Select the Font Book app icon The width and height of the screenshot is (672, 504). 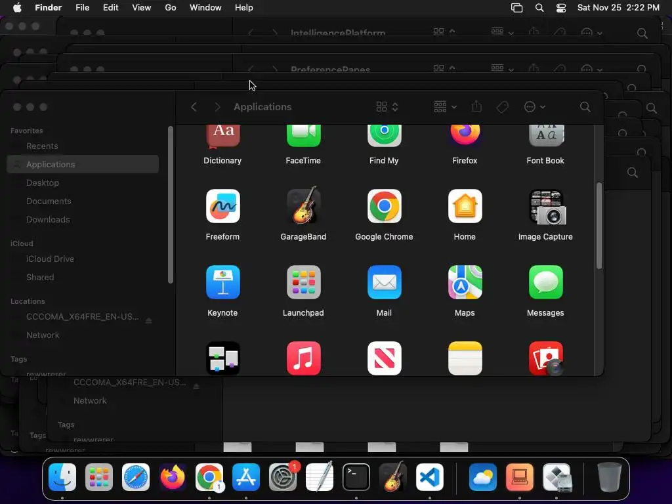click(545, 136)
